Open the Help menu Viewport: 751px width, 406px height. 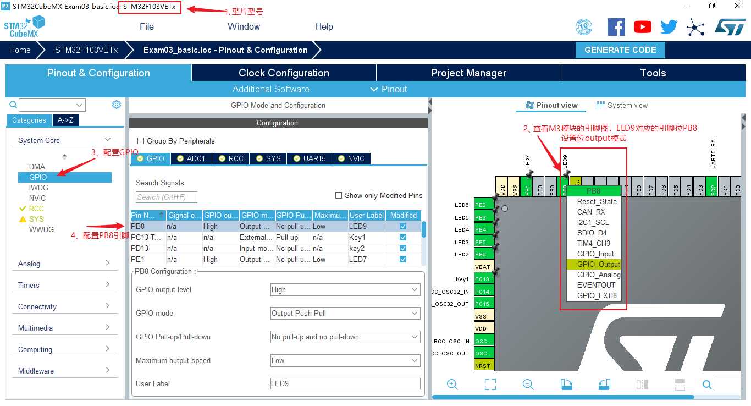pyautogui.click(x=324, y=26)
